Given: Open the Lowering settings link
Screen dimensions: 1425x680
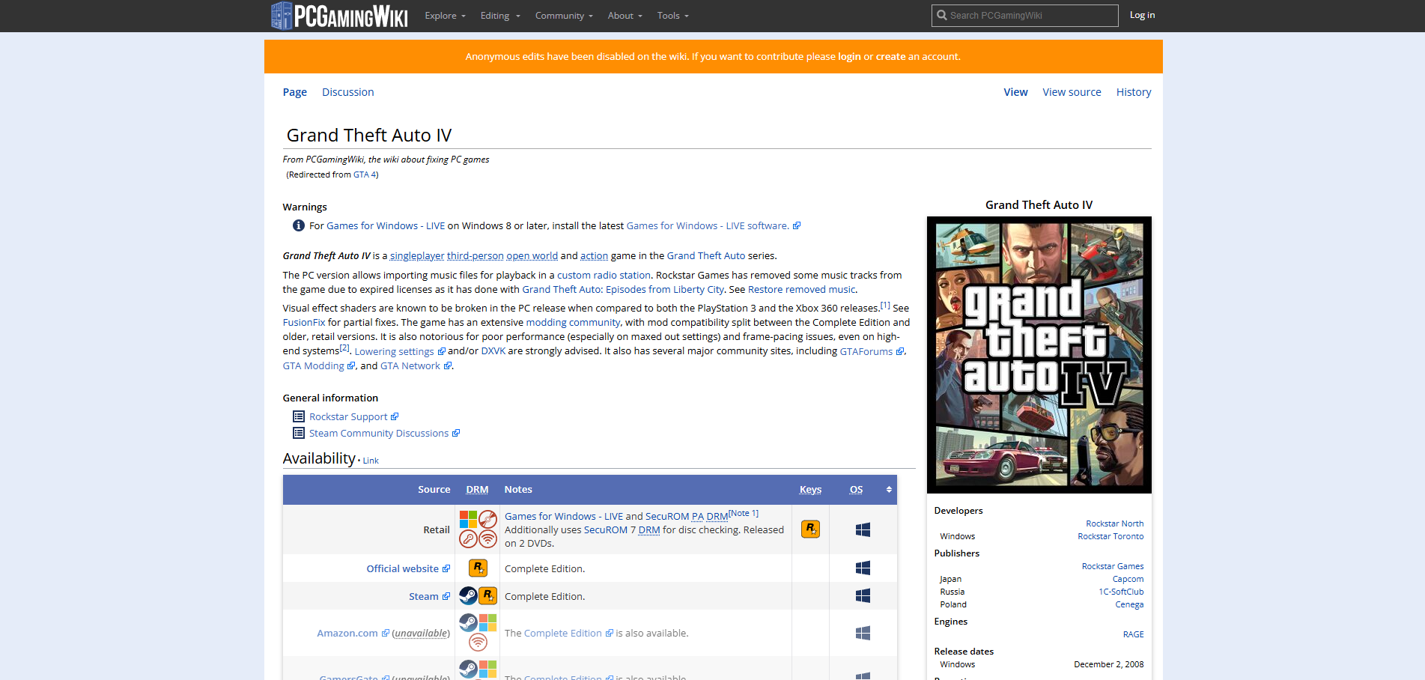Looking at the screenshot, I should [x=400, y=352].
